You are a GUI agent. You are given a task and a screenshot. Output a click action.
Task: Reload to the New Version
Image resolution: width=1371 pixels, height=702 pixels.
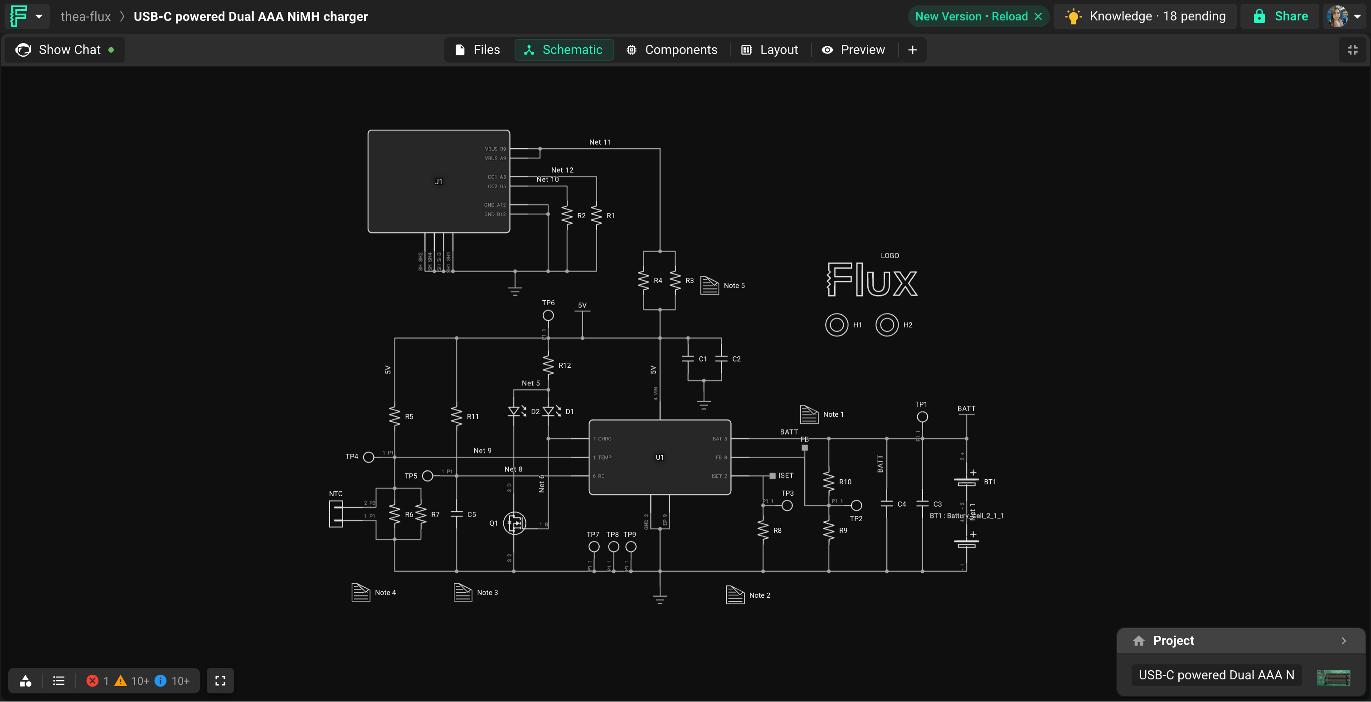click(971, 16)
